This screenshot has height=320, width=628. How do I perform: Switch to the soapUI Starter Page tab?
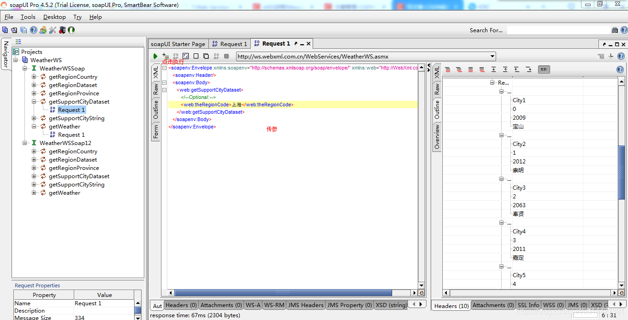pyautogui.click(x=178, y=44)
